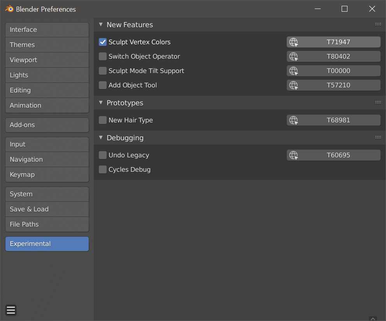Turn on Undo Legacy
This screenshot has width=386, height=321.
click(x=103, y=155)
